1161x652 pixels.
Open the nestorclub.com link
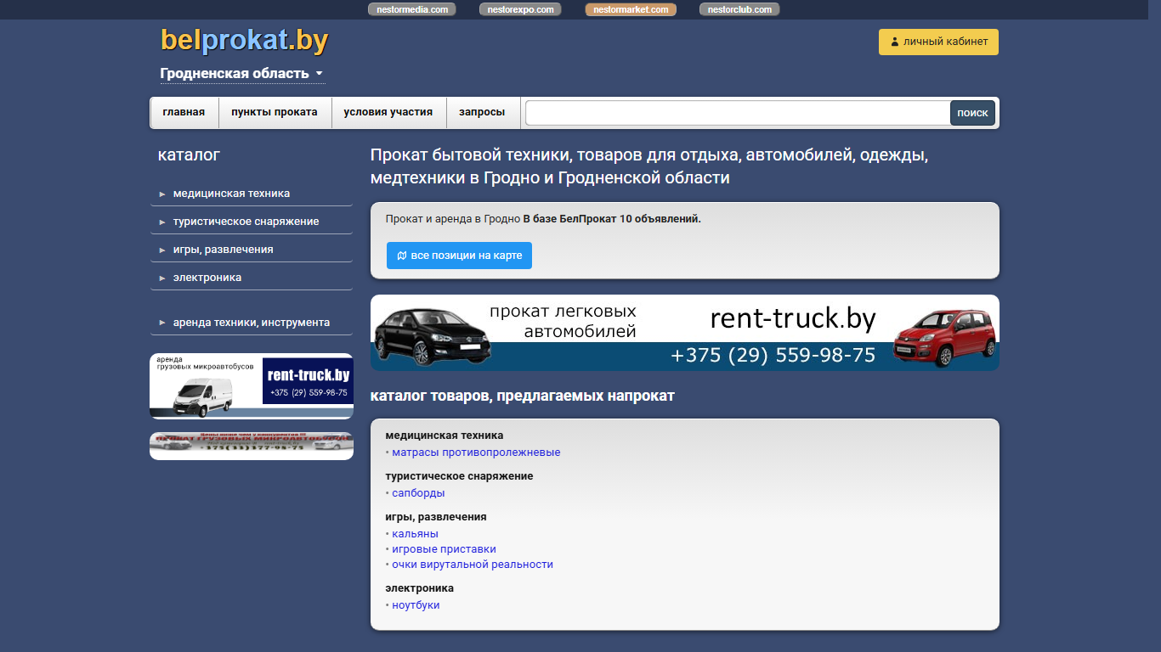739,9
